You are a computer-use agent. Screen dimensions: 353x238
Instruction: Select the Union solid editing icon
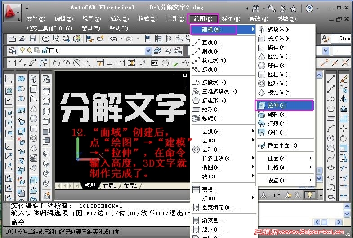tap(21, 79)
